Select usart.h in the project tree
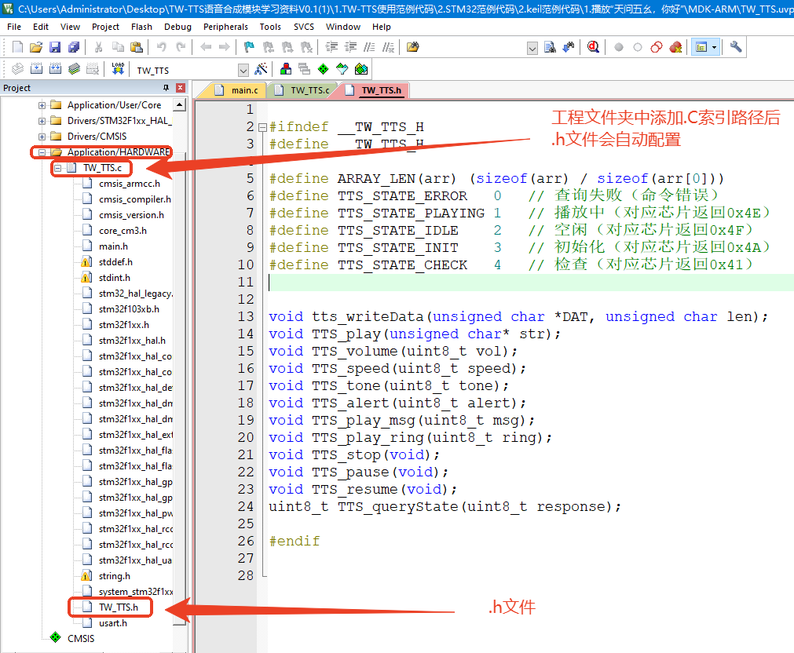 tap(113, 623)
